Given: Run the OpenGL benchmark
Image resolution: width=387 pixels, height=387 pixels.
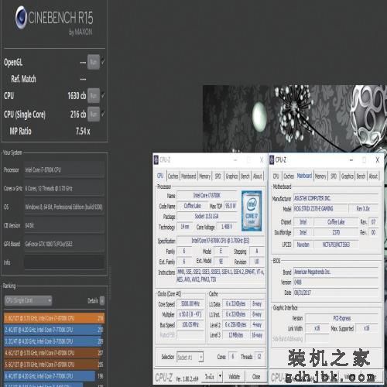Looking at the screenshot, I should tap(94, 62).
